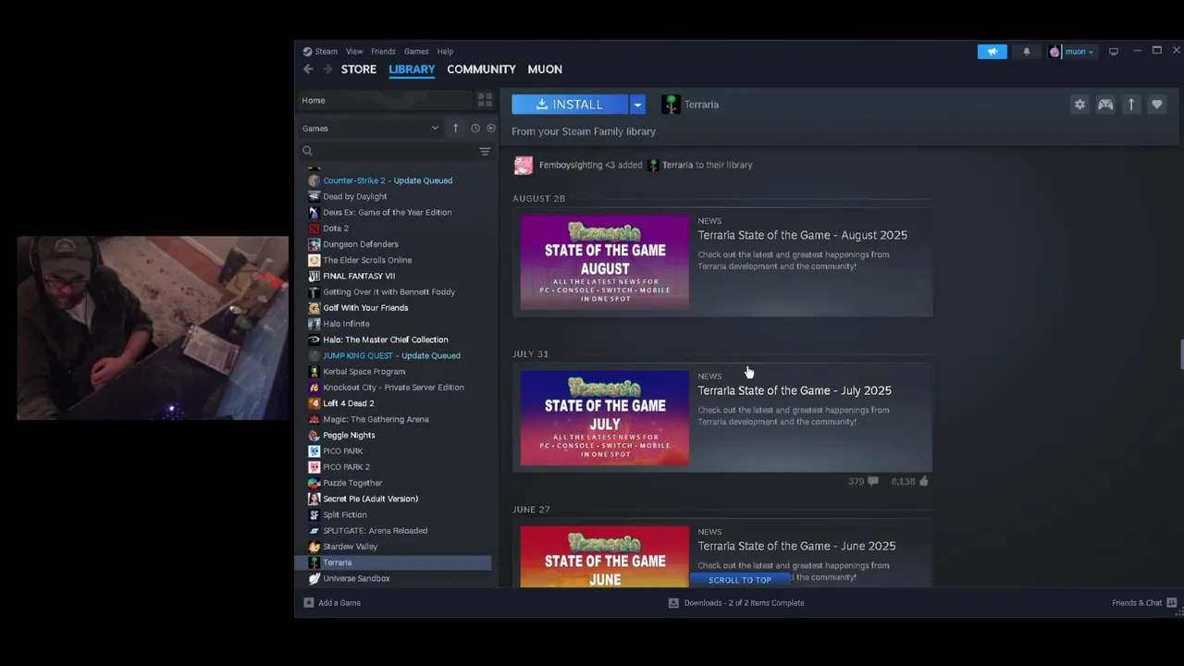Screen dimensions: 1184x666
Task: Open the notifications bell
Action: pos(1026,52)
